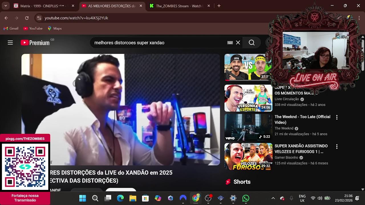Open The Weeknd - Too Late video title
The height and width of the screenshot is (205, 365).
302,120
